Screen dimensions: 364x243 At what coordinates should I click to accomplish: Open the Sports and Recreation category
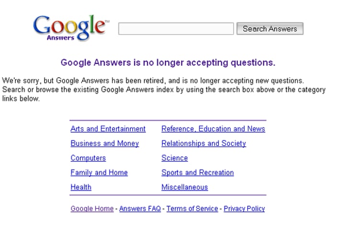(197, 173)
